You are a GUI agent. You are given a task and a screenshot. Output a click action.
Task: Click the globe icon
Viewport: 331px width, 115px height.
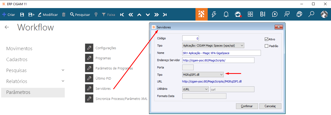point(299,14)
